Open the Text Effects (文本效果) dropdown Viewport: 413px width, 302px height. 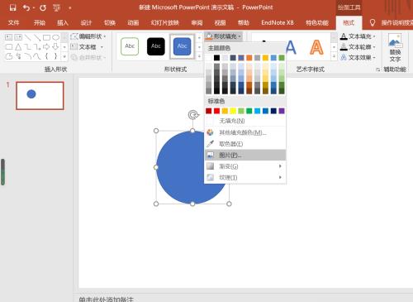(x=358, y=57)
